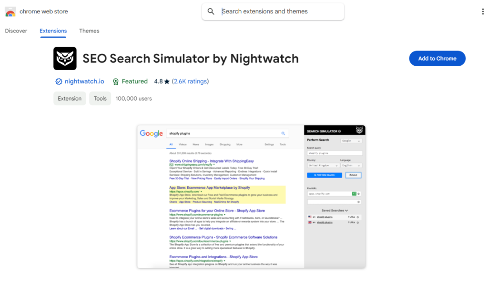
Task: Open the nightwatch.io publisher link
Action: pos(84,81)
